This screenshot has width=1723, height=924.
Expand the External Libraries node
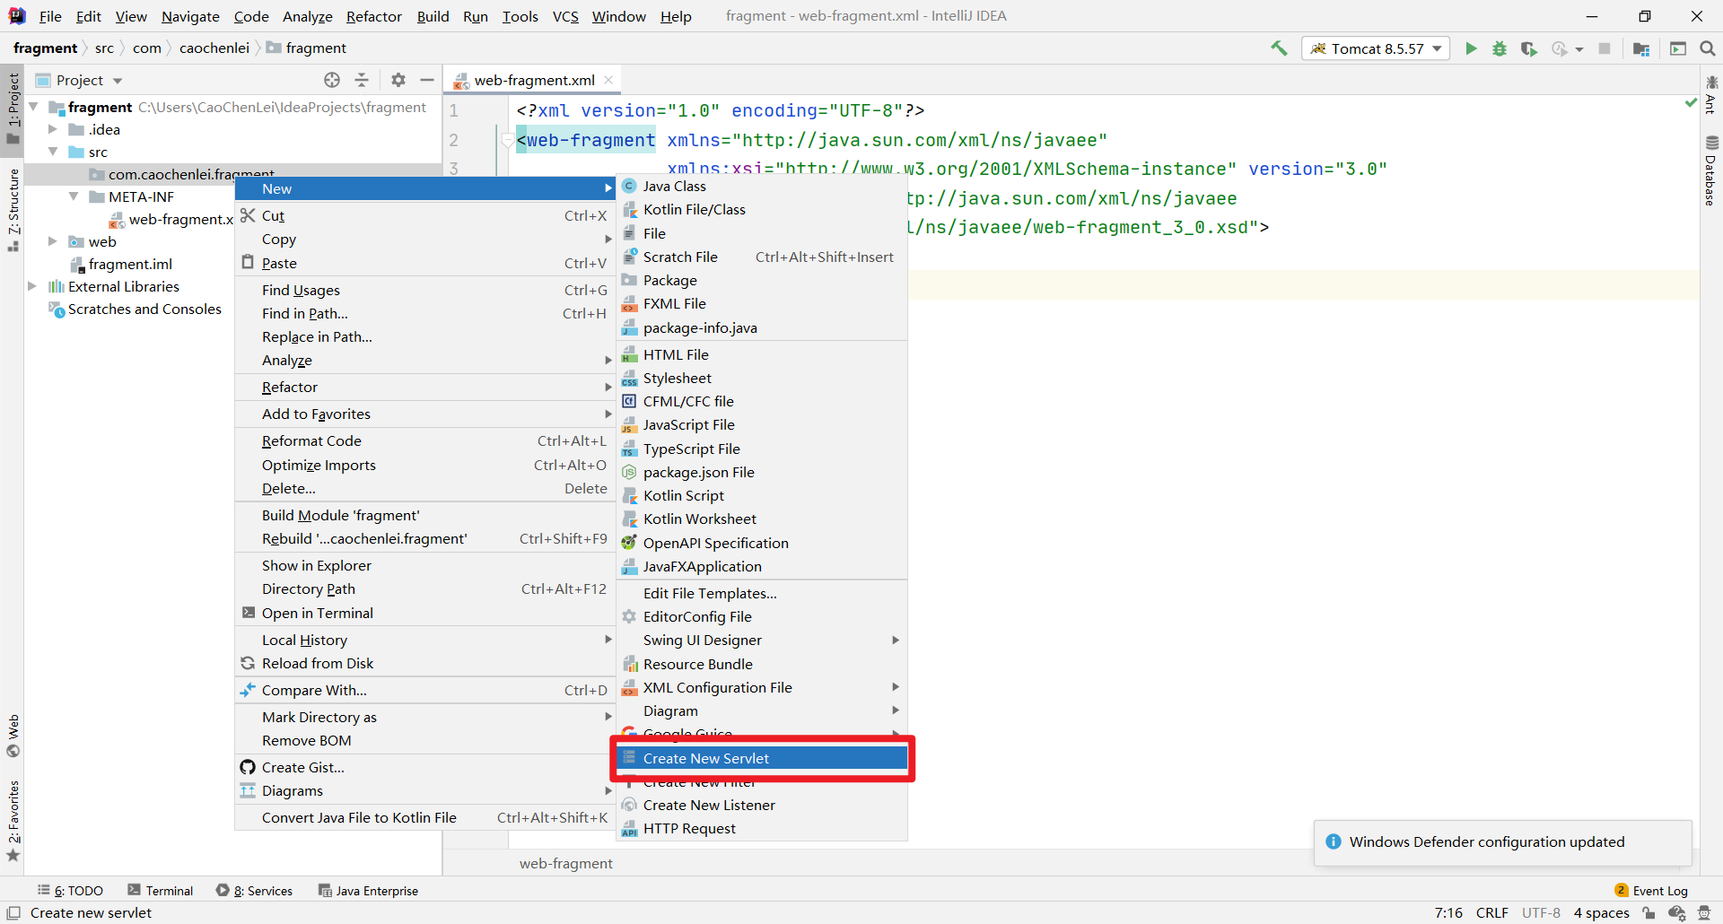pos(32,286)
